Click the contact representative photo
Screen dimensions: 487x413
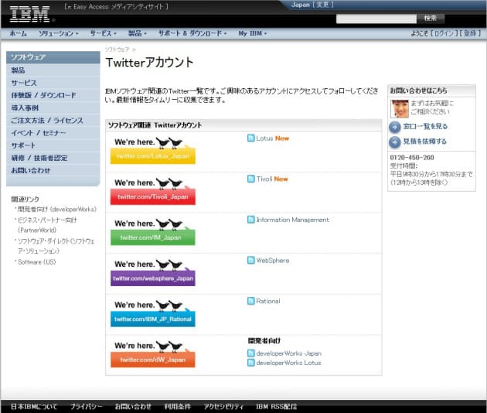click(x=400, y=108)
